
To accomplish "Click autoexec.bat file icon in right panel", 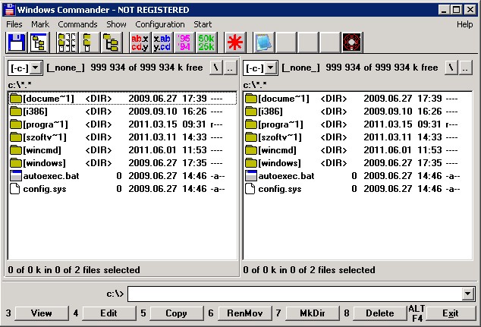I will (x=250, y=176).
